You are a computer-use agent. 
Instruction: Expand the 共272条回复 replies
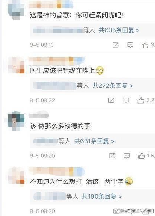pos(113,85)
